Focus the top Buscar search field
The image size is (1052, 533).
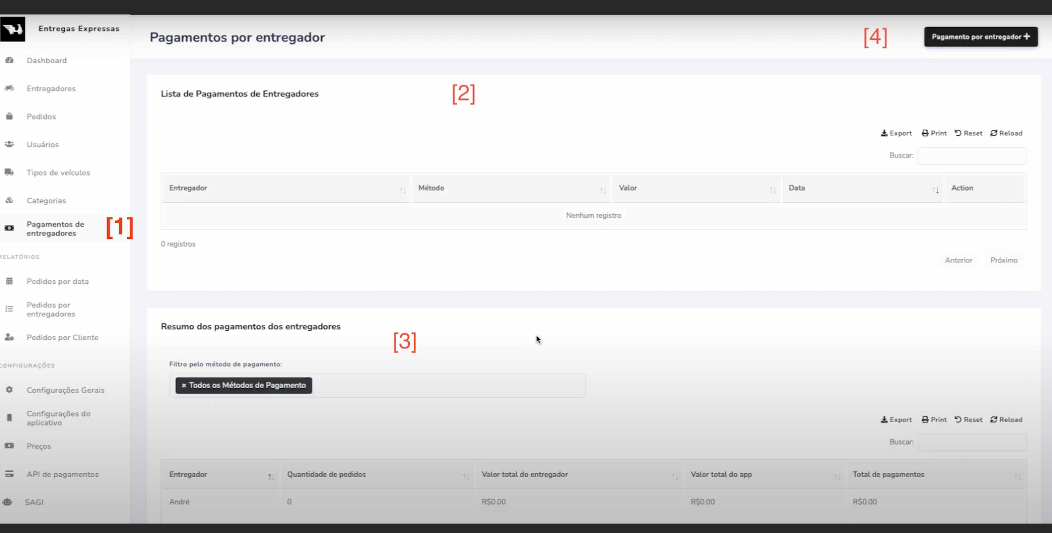pyautogui.click(x=972, y=156)
